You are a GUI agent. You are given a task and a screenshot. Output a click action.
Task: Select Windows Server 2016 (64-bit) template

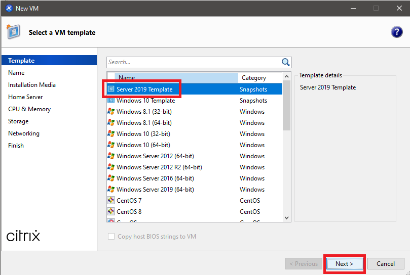coord(155,178)
